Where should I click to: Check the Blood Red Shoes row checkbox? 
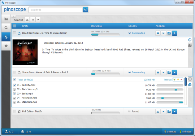[14, 33]
